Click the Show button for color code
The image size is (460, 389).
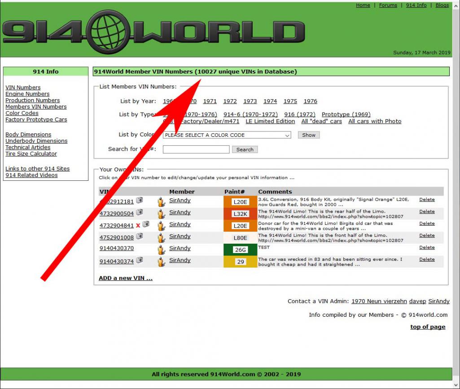click(309, 135)
